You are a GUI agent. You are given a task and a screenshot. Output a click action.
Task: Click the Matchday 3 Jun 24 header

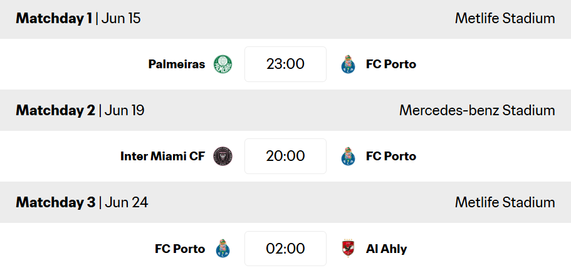click(x=81, y=202)
